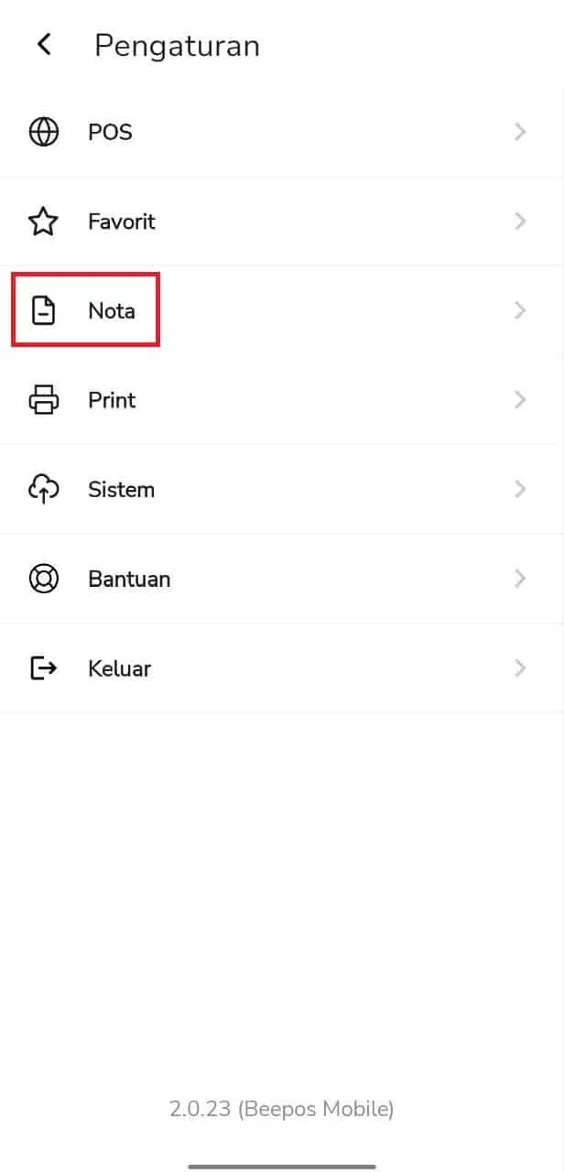Select the Keluar label to log out
Screen dimensions: 564x1172
119,668
